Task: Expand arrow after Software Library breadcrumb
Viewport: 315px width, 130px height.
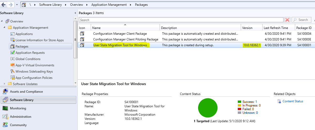Action: pos(66,5)
